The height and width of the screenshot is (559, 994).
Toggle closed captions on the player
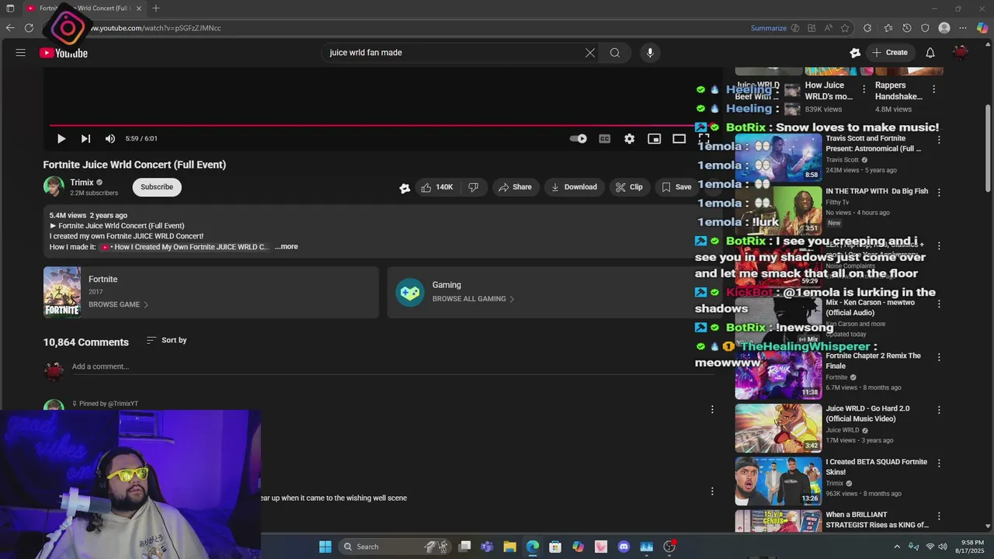point(604,139)
